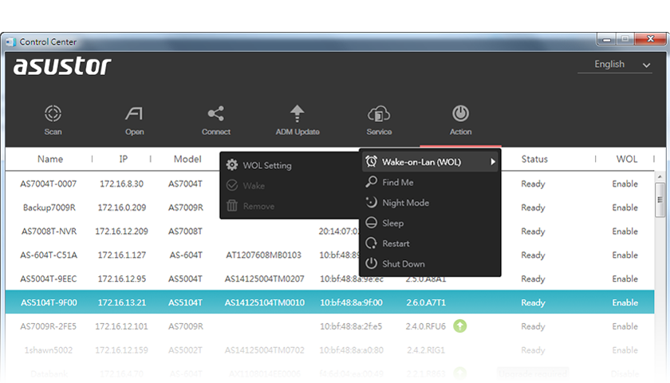Click IP address 172.16.0.209
The height and width of the screenshot is (383, 670).
pyautogui.click(x=122, y=207)
